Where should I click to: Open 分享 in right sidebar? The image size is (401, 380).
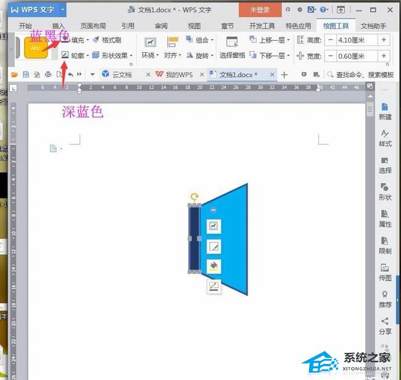tap(385, 326)
